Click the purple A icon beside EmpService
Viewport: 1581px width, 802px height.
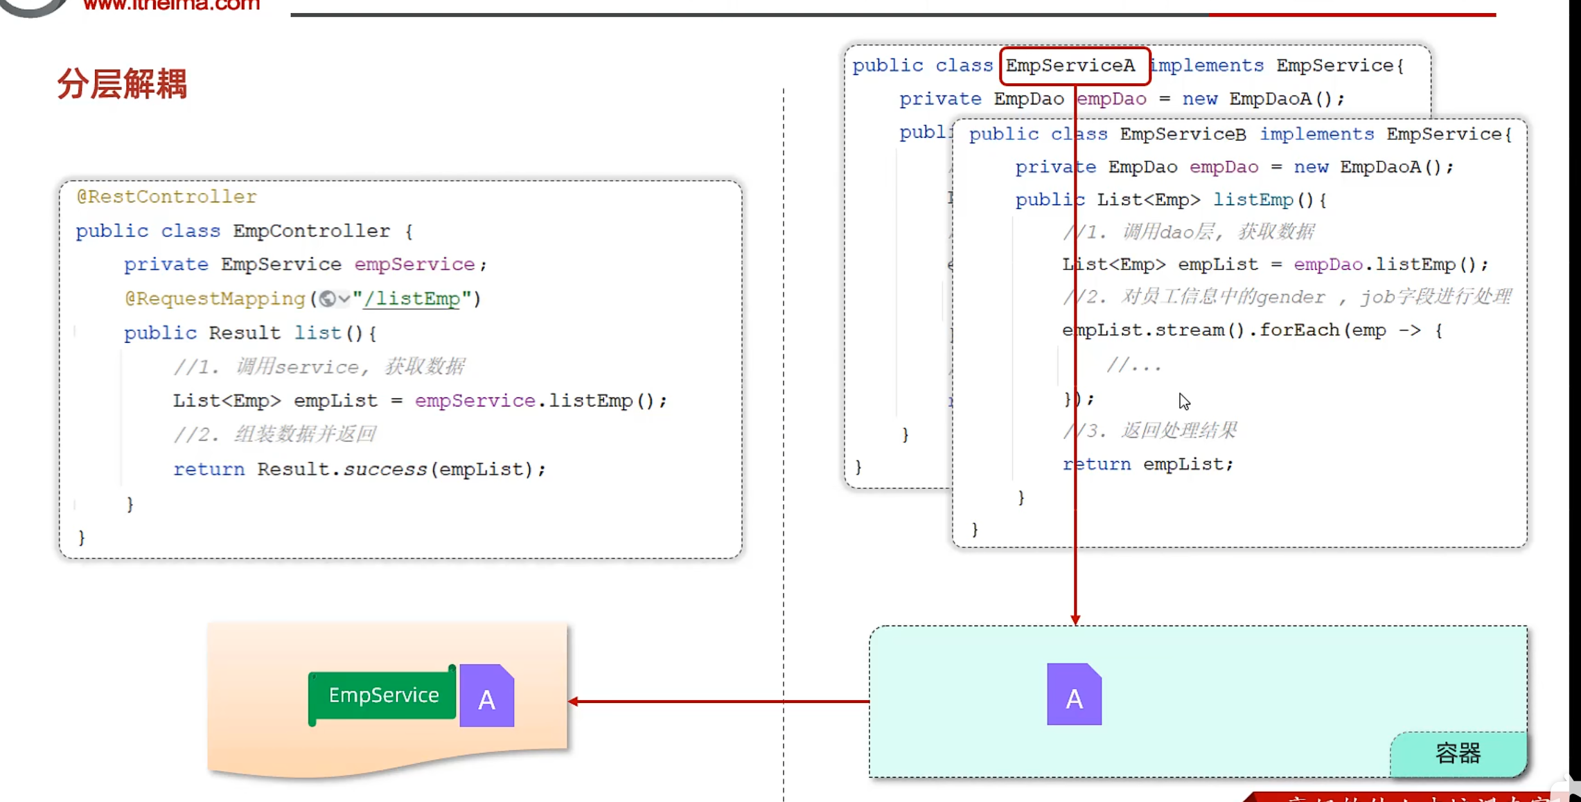coord(486,696)
